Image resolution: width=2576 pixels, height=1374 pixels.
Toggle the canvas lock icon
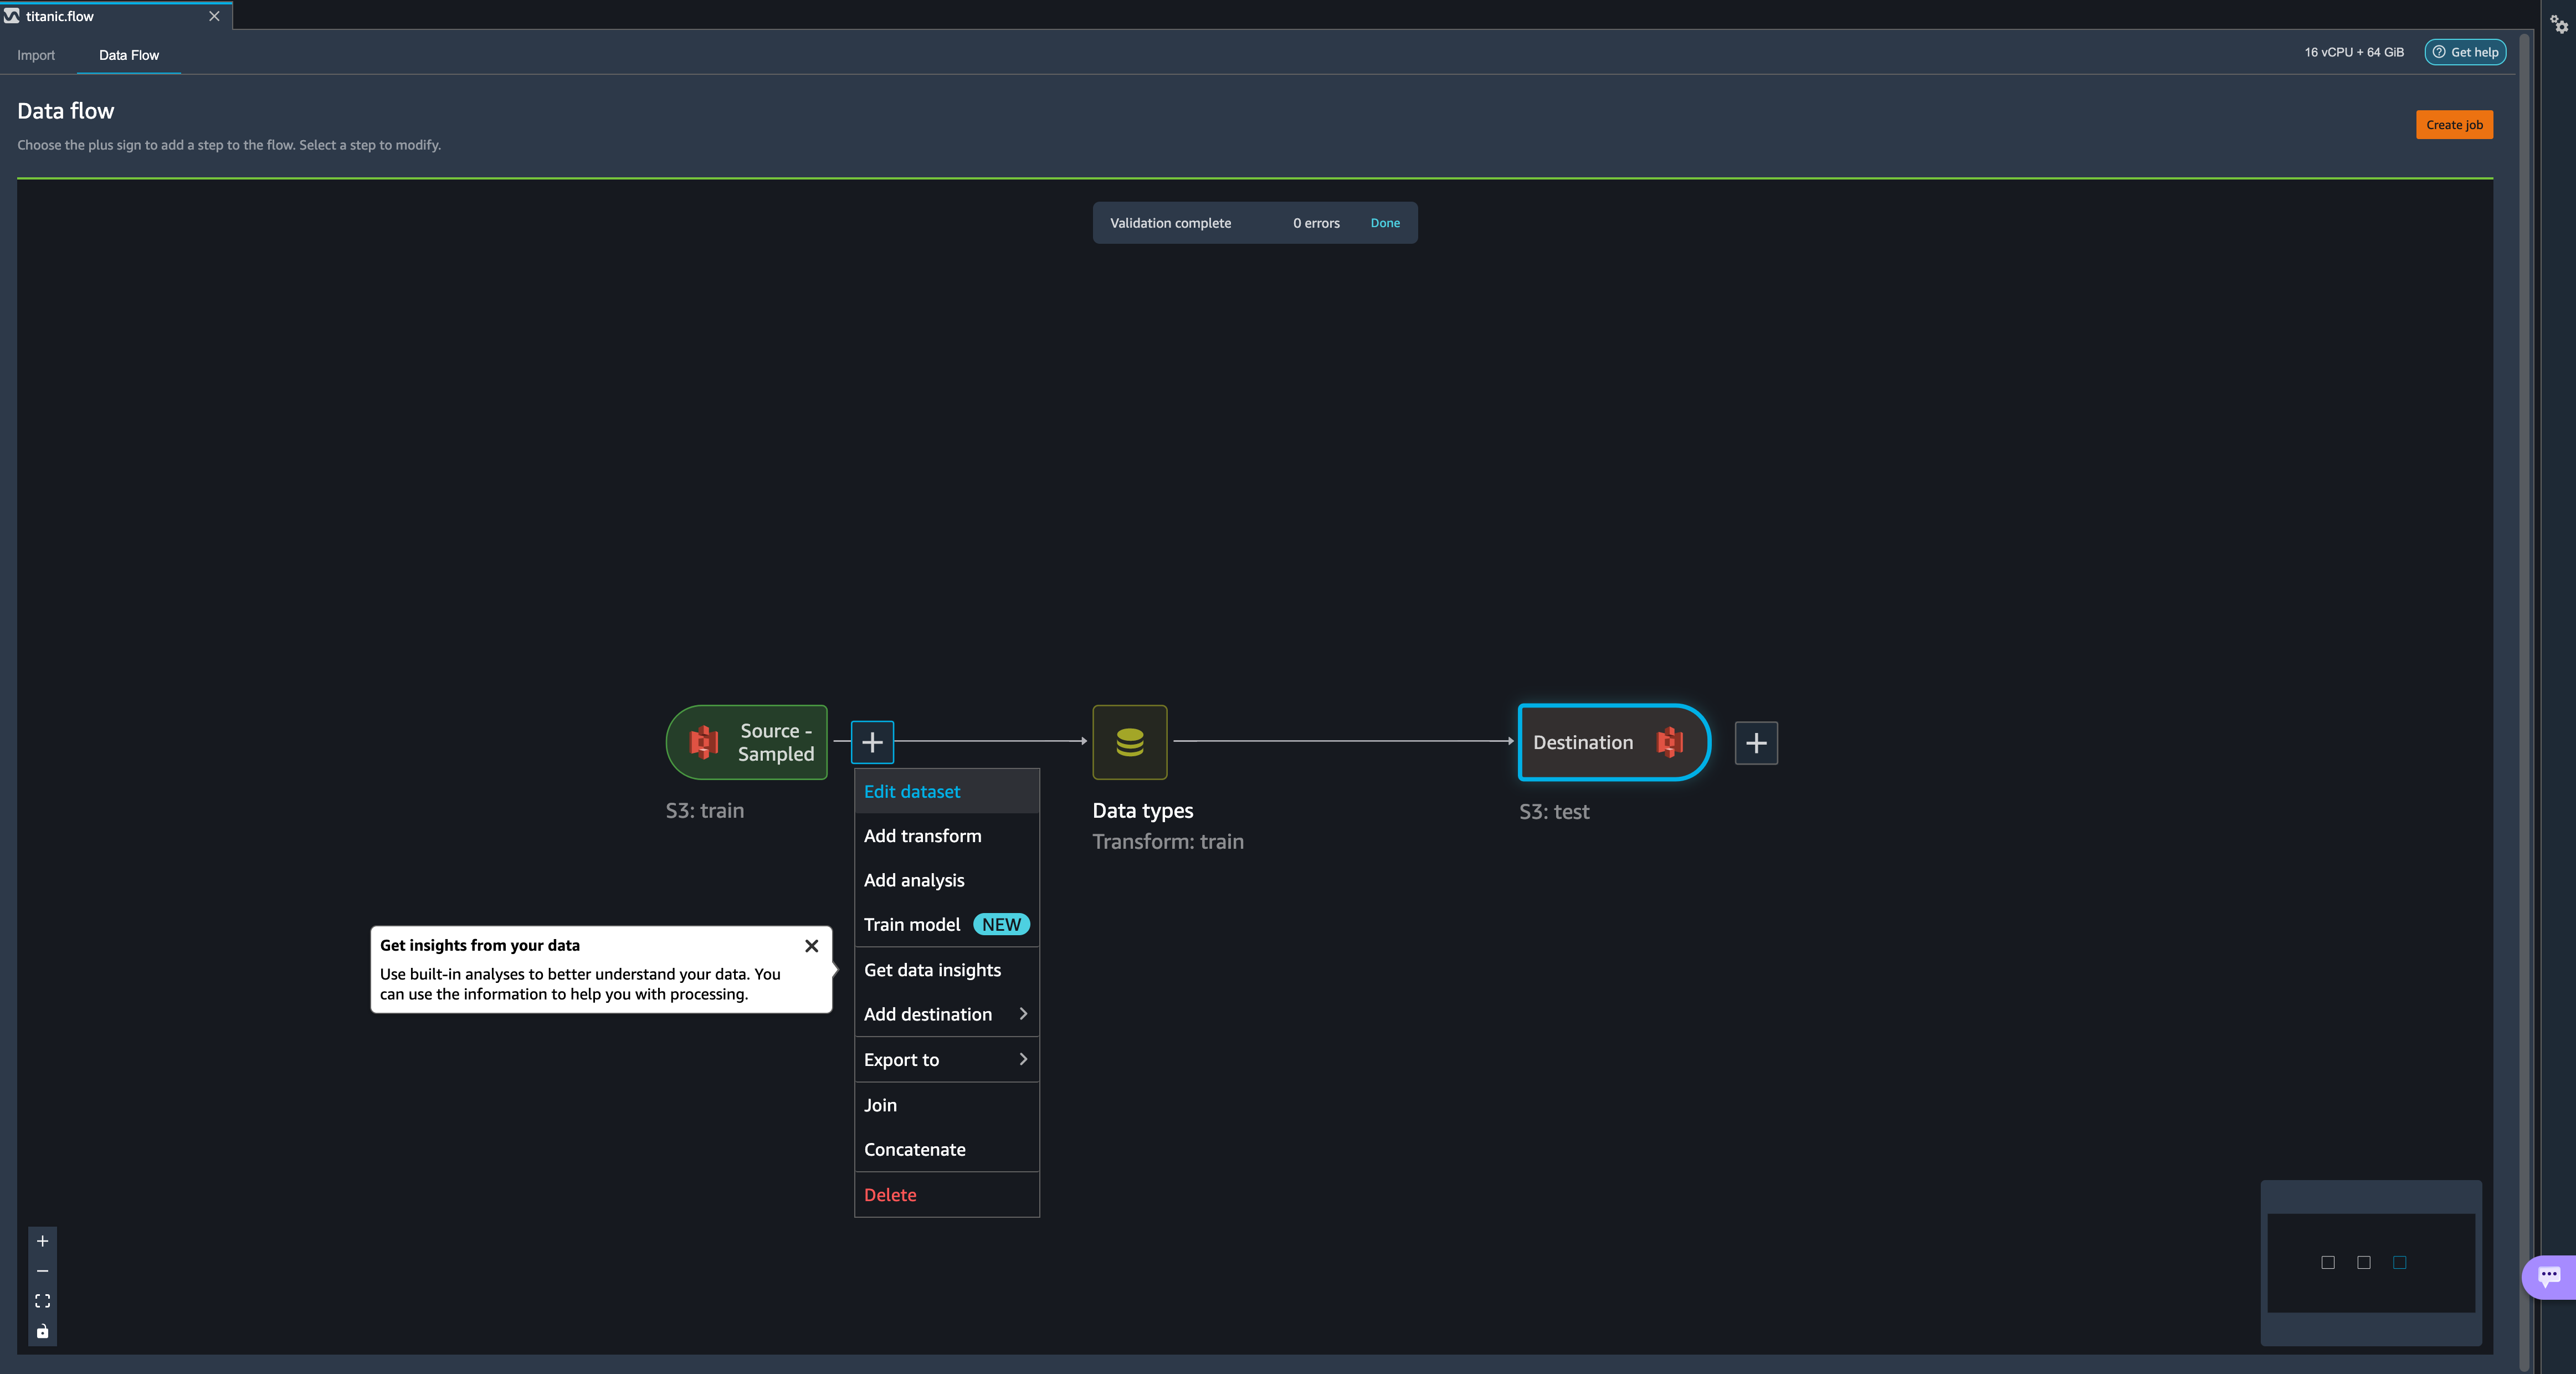pos(42,1331)
